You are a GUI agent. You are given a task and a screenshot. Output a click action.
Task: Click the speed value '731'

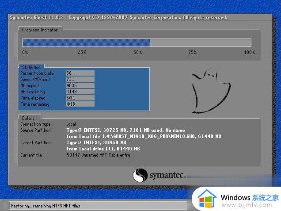point(80,79)
